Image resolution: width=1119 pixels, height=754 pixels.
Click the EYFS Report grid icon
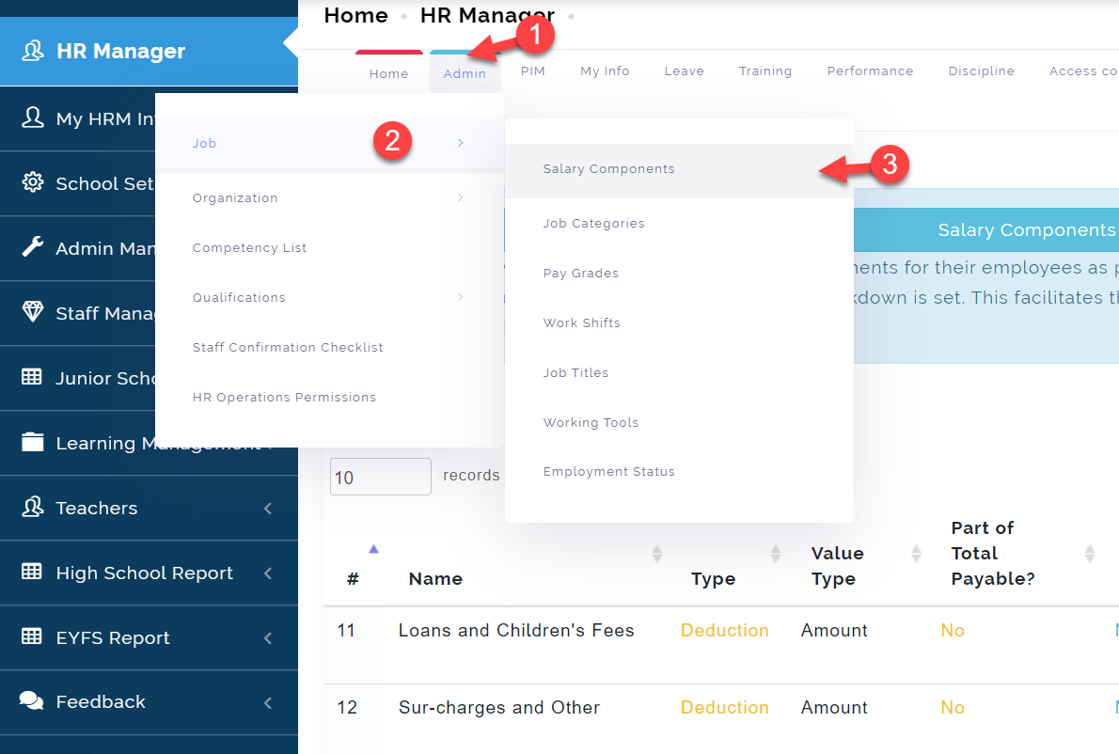tap(32, 636)
